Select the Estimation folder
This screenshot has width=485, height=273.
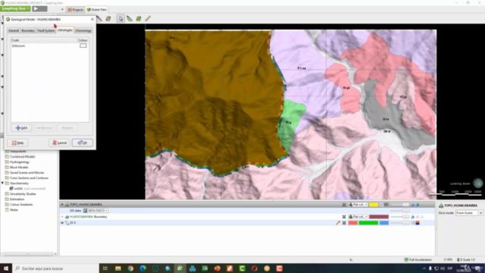(x=17, y=199)
